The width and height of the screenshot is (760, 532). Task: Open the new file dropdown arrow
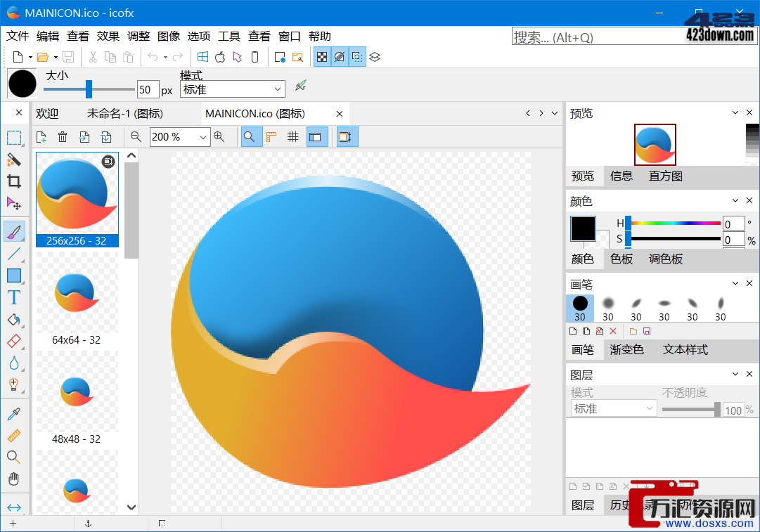point(30,57)
